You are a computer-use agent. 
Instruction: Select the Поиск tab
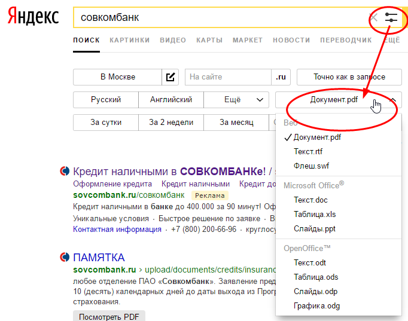click(86, 40)
